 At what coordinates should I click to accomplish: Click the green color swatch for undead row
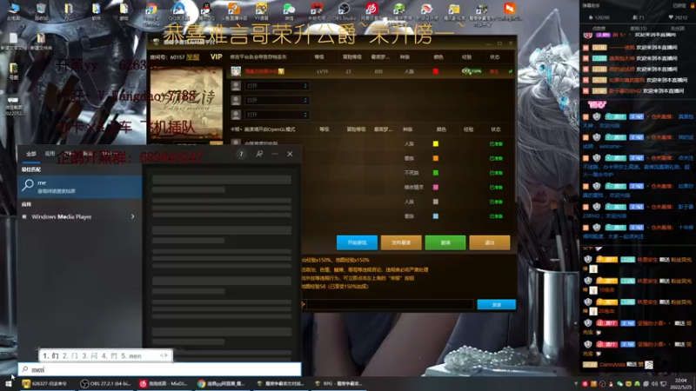pyautogui.click(x=436, y=173)
